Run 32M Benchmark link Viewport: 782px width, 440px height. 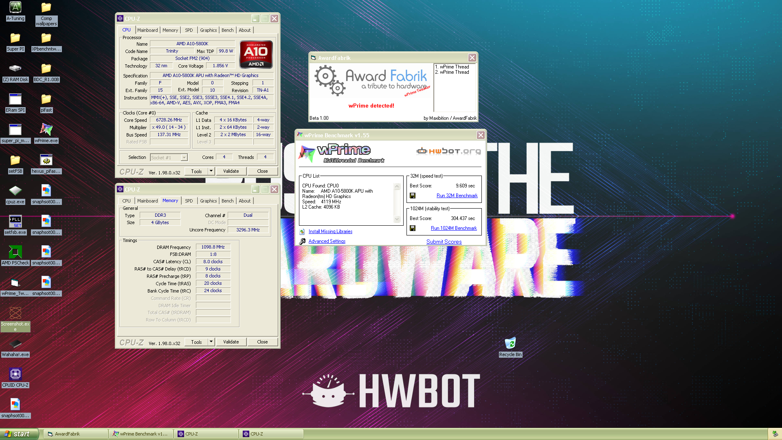point(457,196)
